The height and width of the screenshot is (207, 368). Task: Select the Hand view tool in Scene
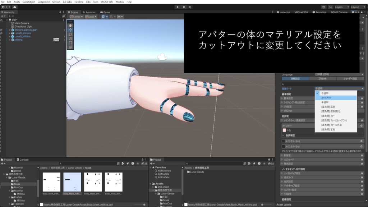[x=70, y=26]
